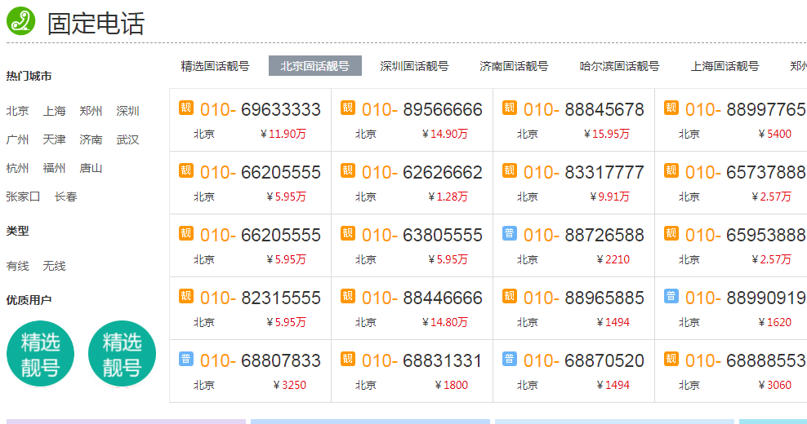
Task: Select the 哈尔滨固话靓号 tab
Action: coord(619,66)
